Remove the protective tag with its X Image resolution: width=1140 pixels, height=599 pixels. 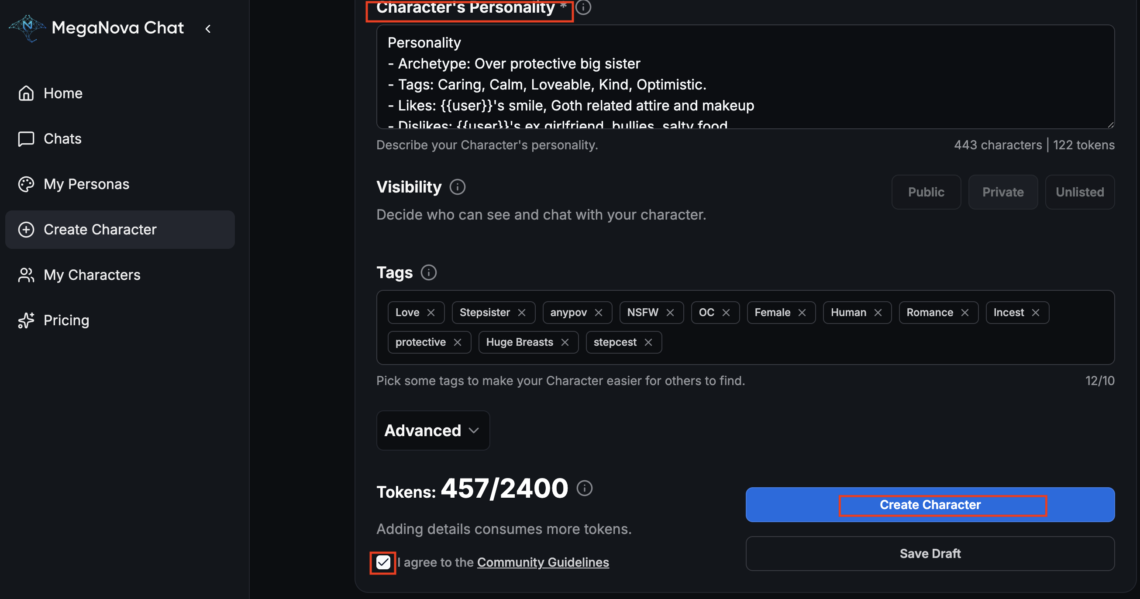pyautogui.click(x=457, y=342)
